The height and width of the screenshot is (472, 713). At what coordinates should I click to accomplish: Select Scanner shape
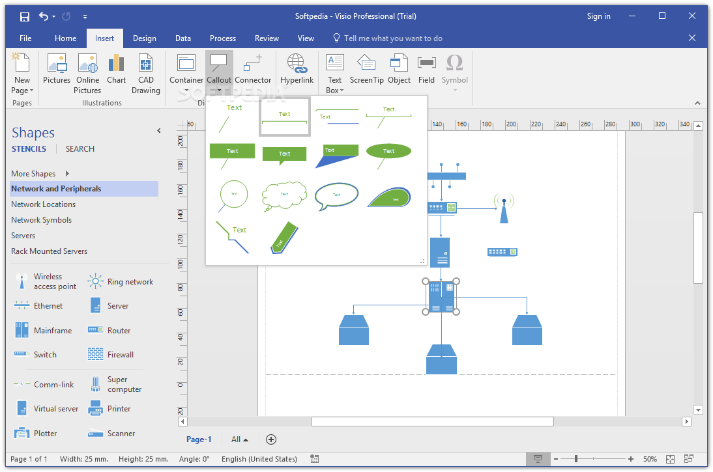tap(111, 434)
